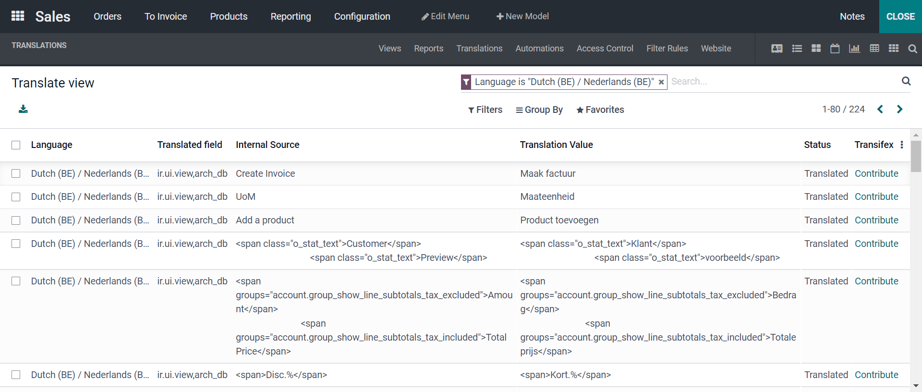Switch to form view icon
This screenshot has height=392, width=922.
(x=777, y=49)
